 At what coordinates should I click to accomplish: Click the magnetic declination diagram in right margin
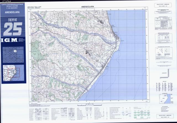pyautogui.click(x=164, y=53)
